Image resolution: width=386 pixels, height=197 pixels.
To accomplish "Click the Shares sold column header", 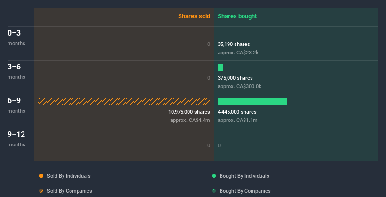I will 194,16.
